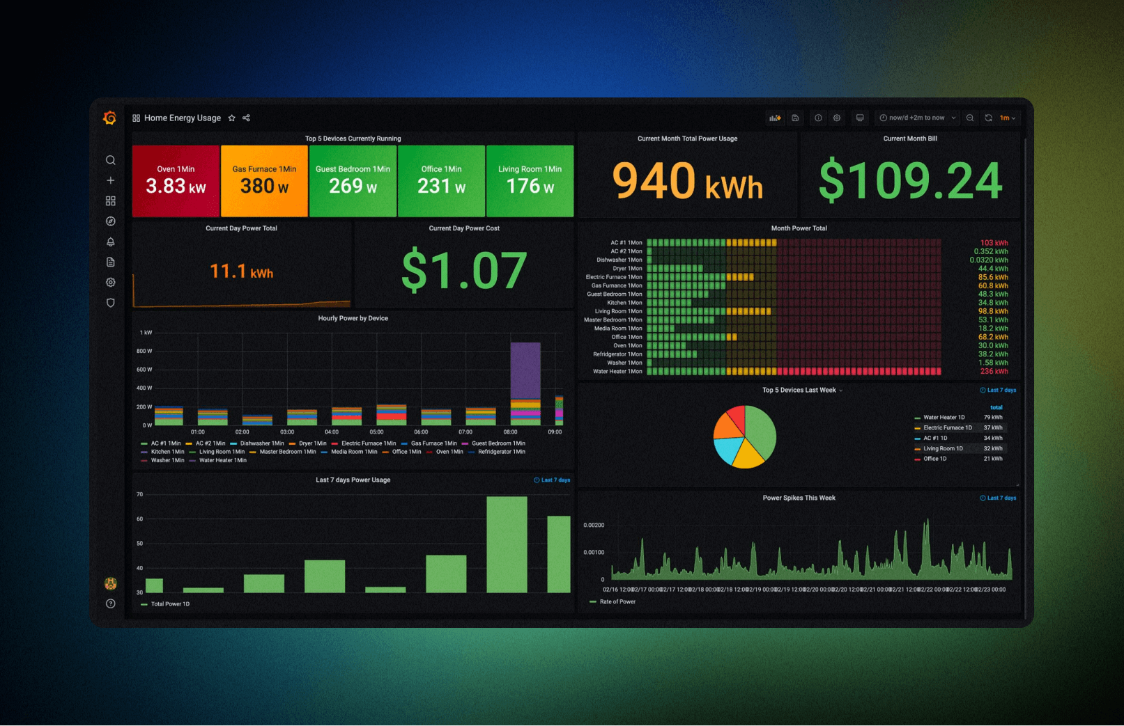1124x726 pixels.
Task: Click the Home Energy Usage dashboard title
Action: (183, 118)
